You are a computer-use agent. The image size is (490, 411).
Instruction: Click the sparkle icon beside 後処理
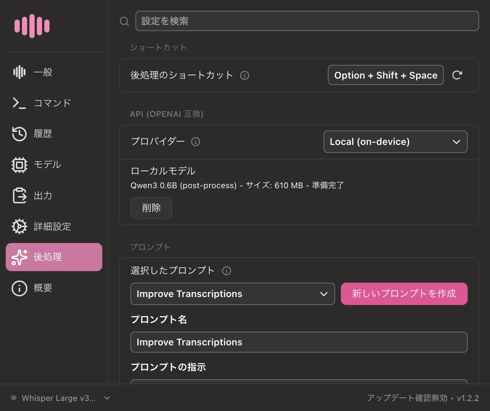(x=19, y=257)
